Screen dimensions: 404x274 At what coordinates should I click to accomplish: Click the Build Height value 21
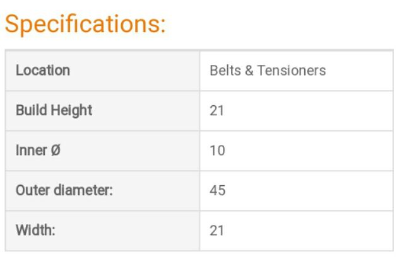217,111
